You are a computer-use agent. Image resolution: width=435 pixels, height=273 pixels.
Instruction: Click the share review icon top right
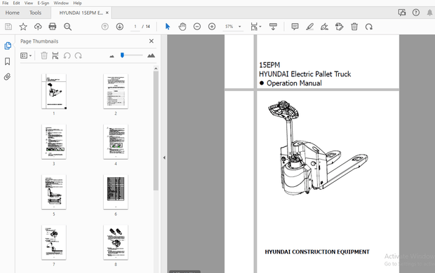coord(402,13)
